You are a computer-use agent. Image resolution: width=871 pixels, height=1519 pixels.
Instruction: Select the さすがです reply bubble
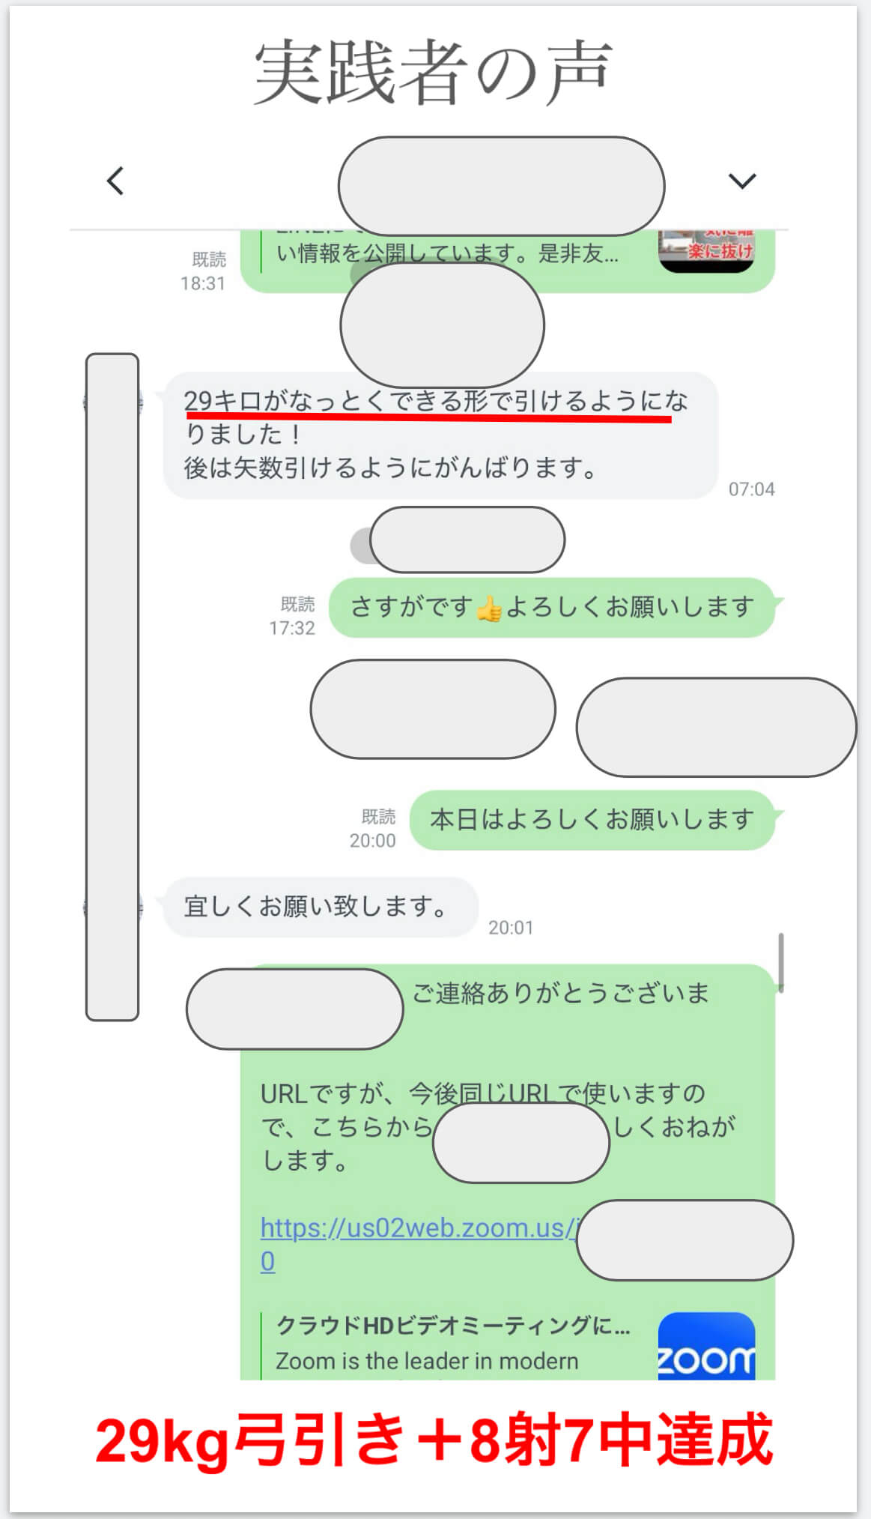click(x=553, y=607)
